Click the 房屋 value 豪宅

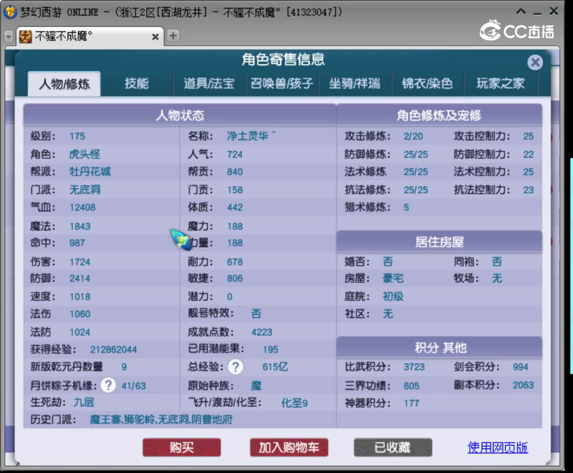click(x=393, y=279)
